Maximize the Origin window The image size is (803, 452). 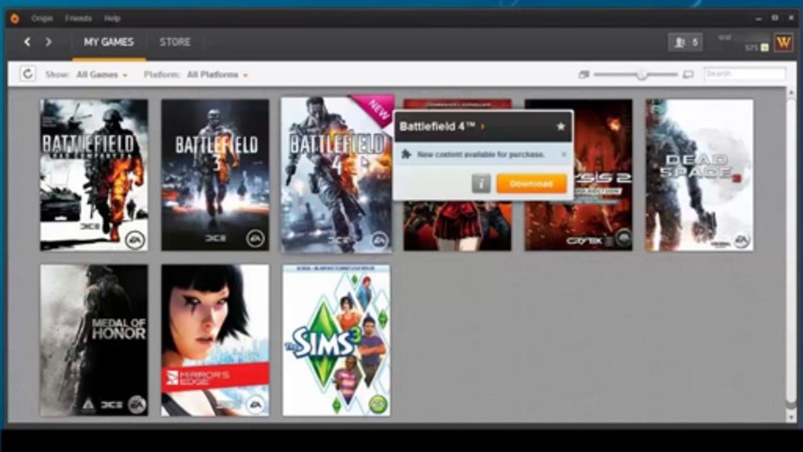click(775, 18)
